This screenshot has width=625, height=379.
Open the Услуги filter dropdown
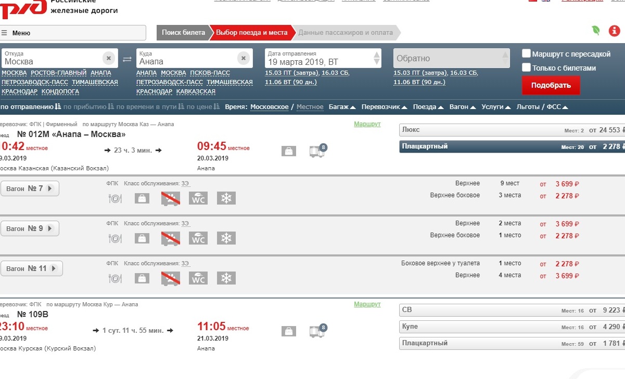(x=496, y=107)
